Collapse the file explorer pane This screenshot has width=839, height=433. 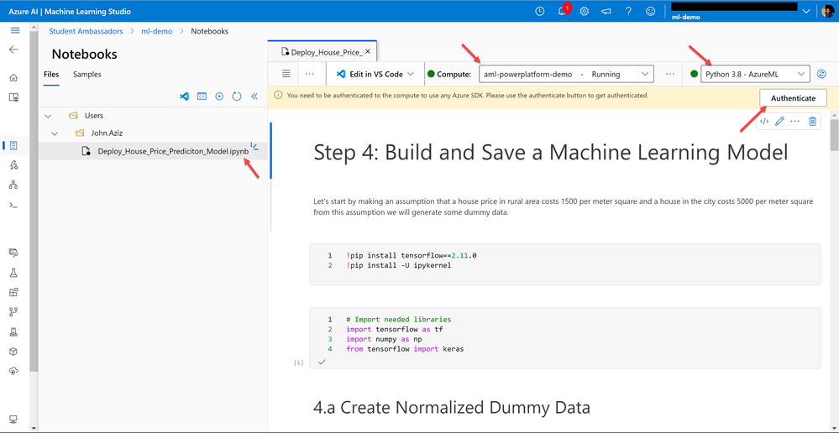[254, 97]
